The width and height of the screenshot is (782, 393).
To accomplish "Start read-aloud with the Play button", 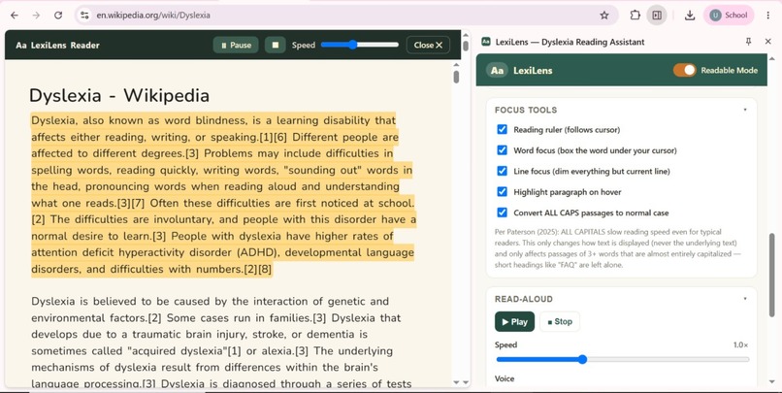I will [x=514, y=322].
